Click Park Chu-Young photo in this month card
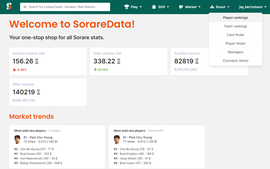Viewport: 270px width, 169px height. (117, 139)
